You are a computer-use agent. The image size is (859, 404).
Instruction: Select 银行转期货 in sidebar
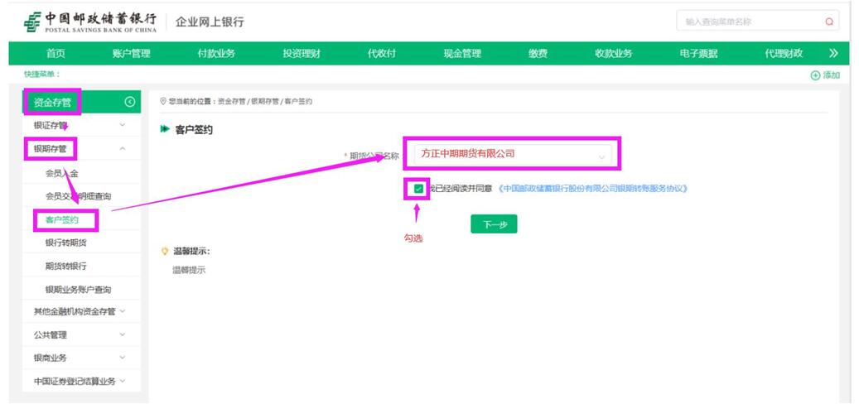pos(66,243)
